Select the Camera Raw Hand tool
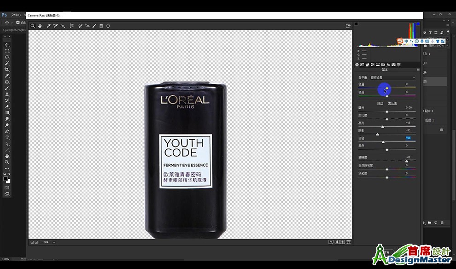Screen dimensions: 456x269 40,26
